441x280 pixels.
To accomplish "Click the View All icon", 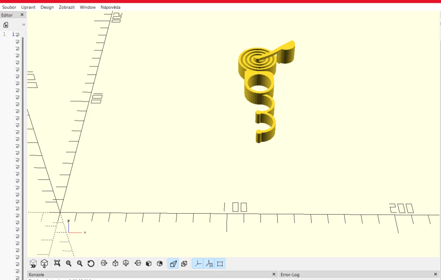I will coord(57,263).
